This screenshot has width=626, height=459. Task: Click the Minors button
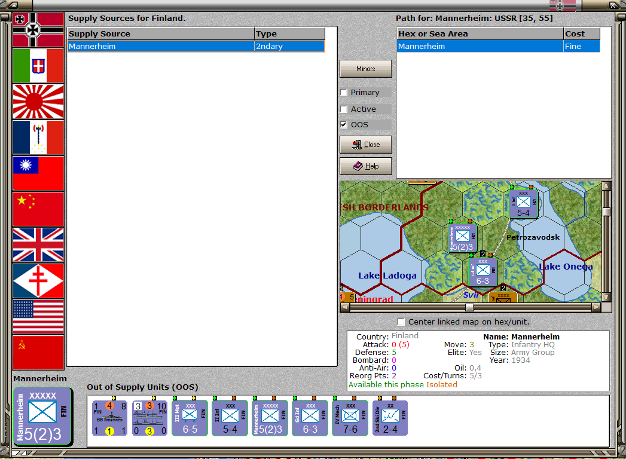366,69
